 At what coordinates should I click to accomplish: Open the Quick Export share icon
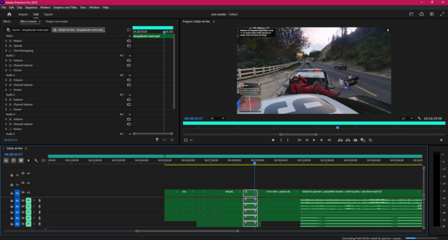point(421,14)
